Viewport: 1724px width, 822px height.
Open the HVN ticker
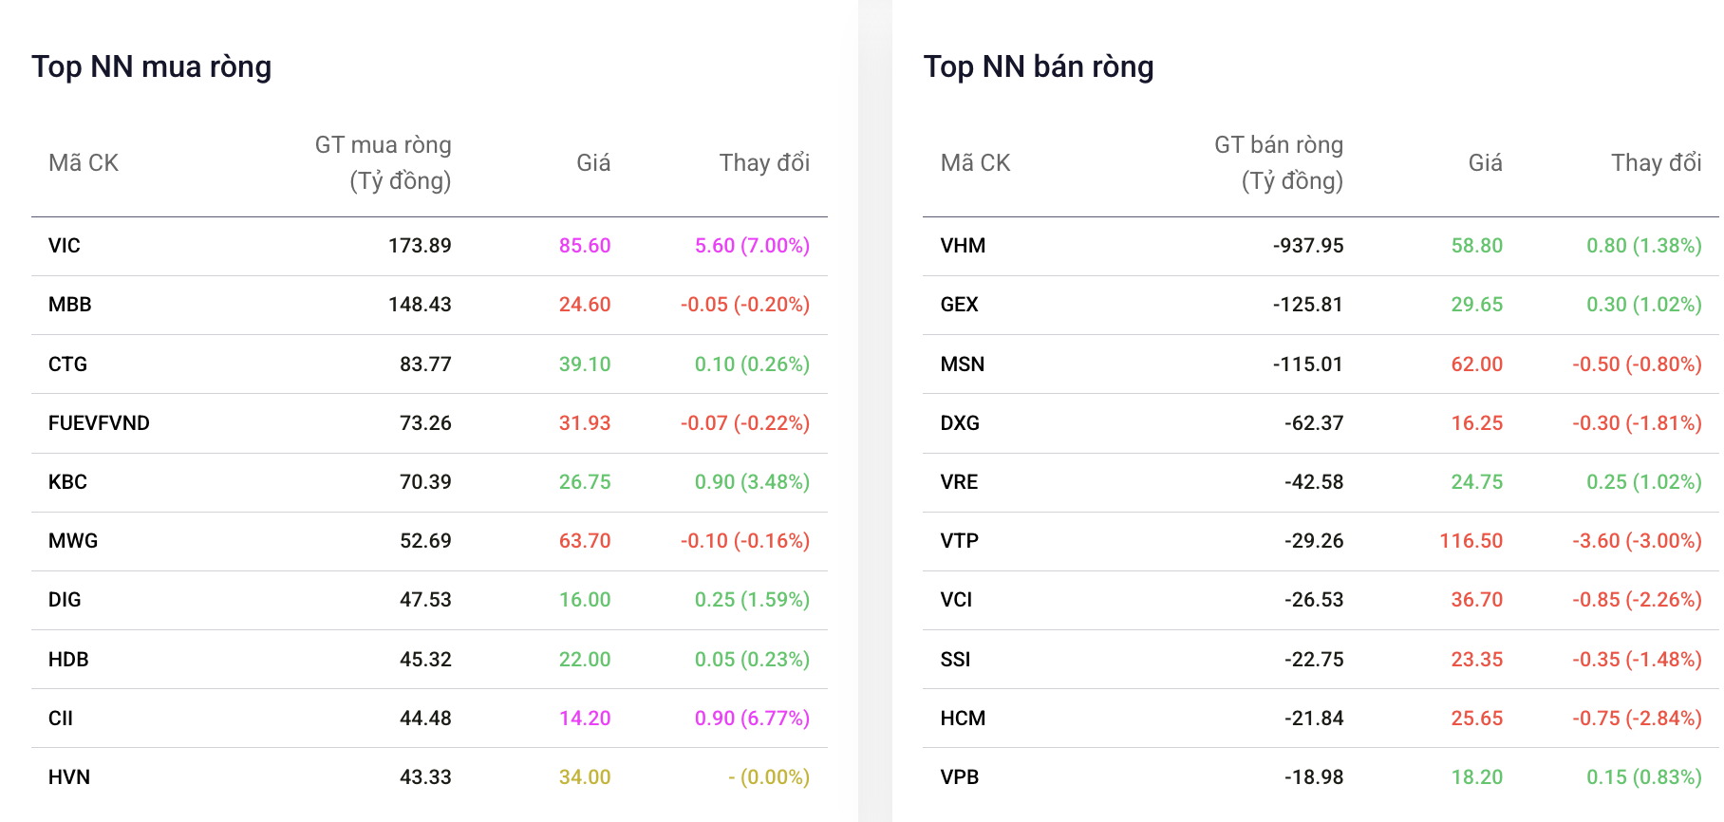click(69, 777)
